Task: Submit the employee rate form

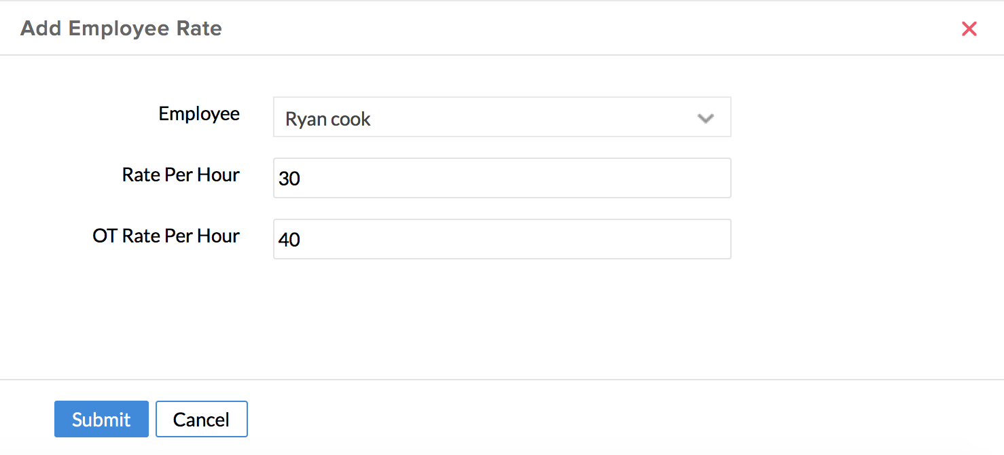Action: point(101,419)
